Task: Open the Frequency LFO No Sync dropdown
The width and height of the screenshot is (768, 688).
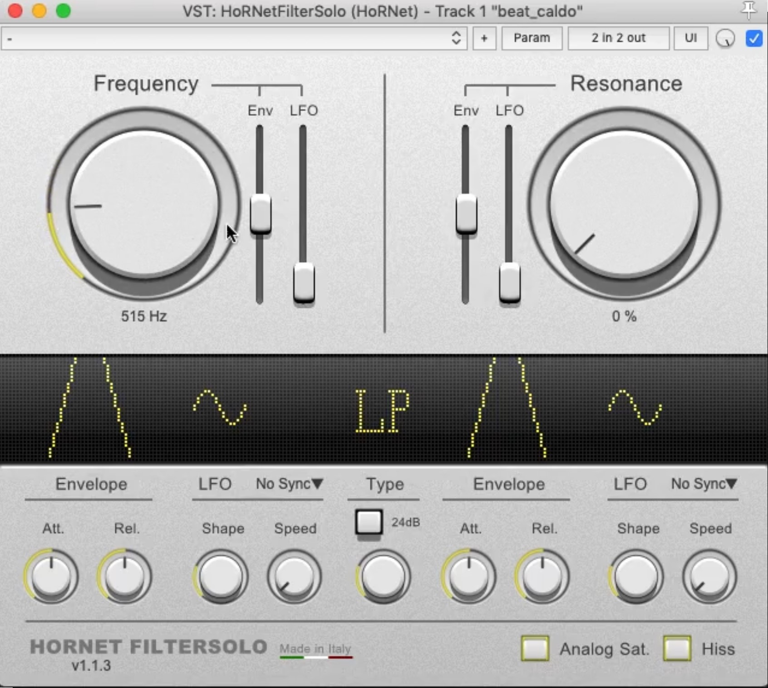Action: point(289,484)
